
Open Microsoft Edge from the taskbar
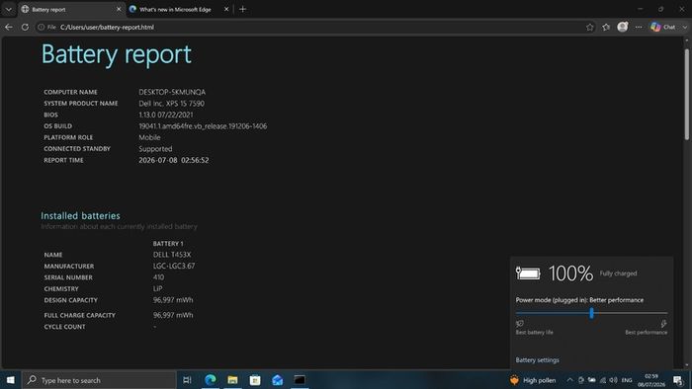coord(210,380)
